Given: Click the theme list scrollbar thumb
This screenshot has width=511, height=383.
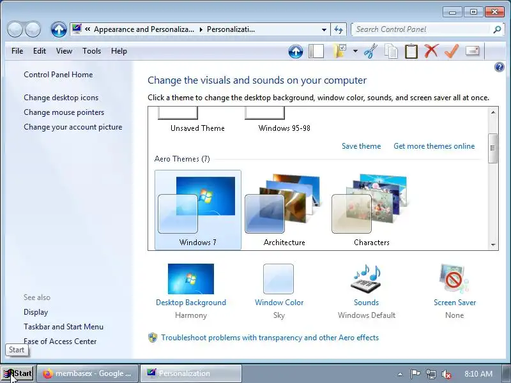Looking at the screenshot, I should click(x=492, y=148).
